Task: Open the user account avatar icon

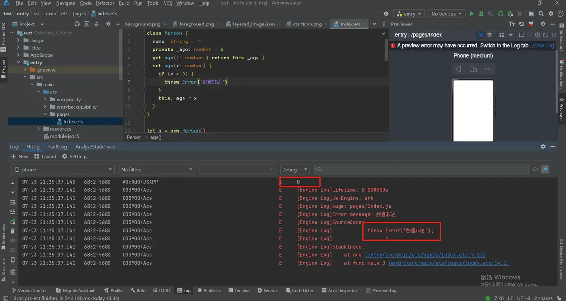Action: coord(559,14)
